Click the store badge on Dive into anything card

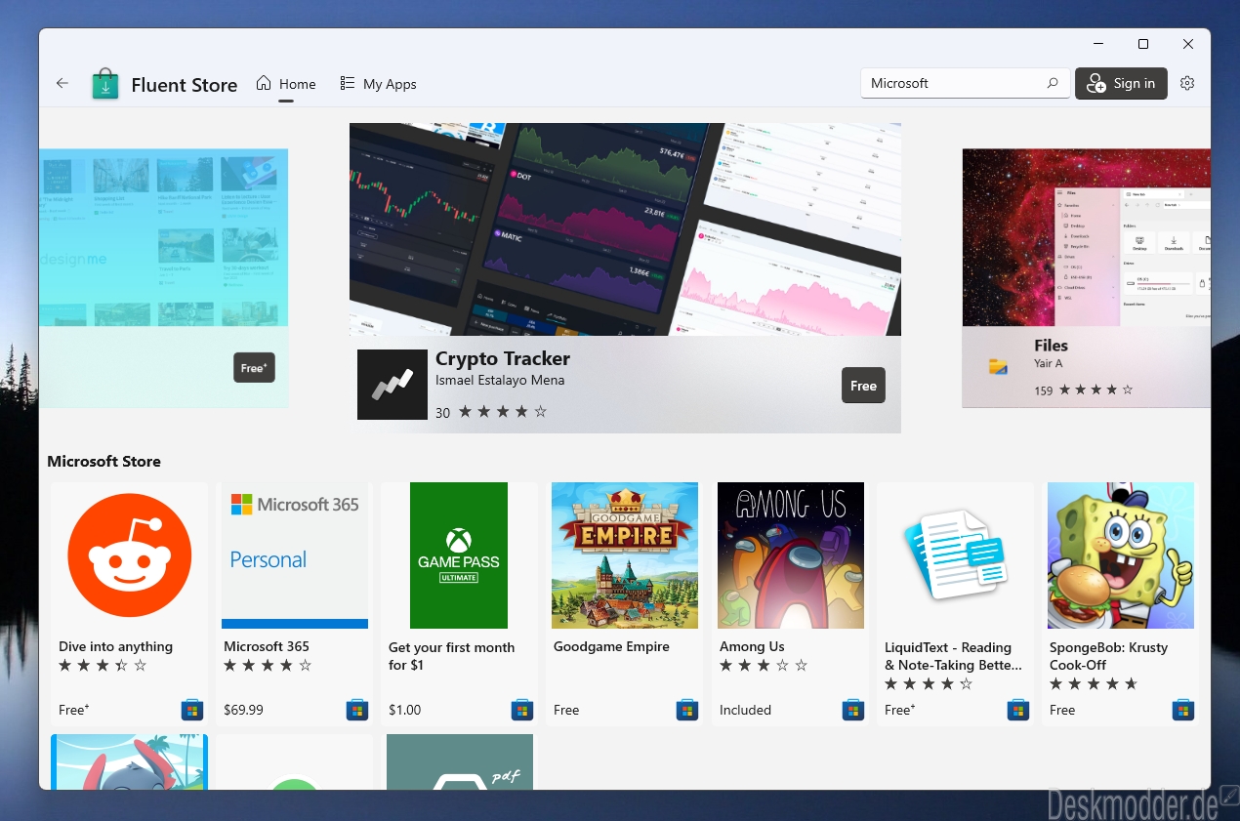click(x=191, y=710)
